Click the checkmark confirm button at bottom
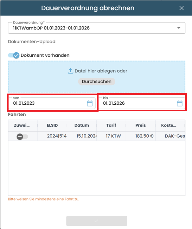The width and height of the screenshot is (192, 229). [96, 221]
